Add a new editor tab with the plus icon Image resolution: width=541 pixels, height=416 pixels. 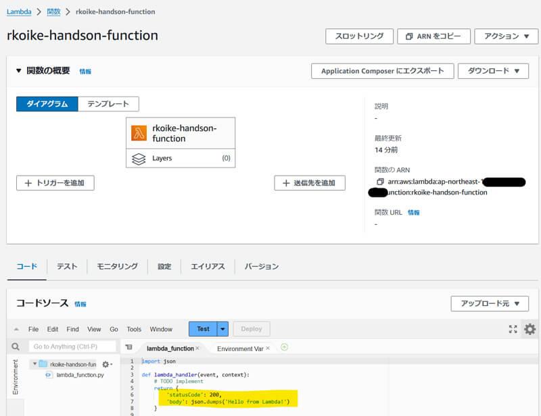[x=284, y=347]
